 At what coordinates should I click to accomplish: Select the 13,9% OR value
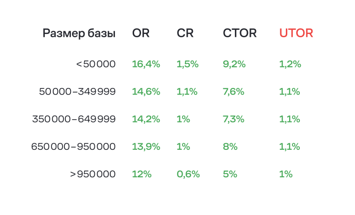[146, 147]
